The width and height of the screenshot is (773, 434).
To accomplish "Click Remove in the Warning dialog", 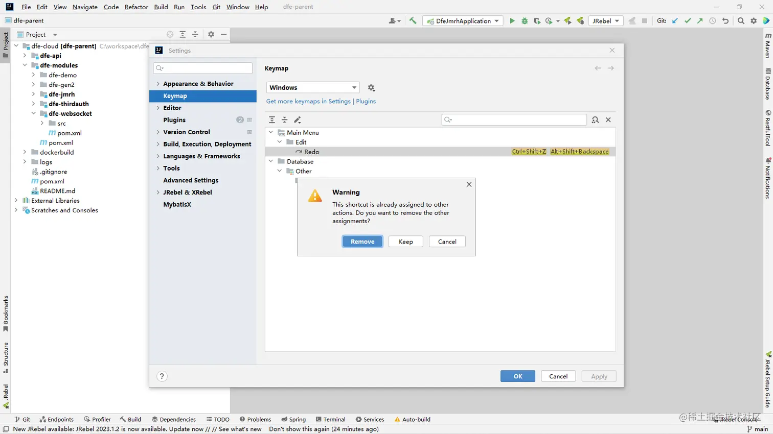I will (x=362, y=242).
